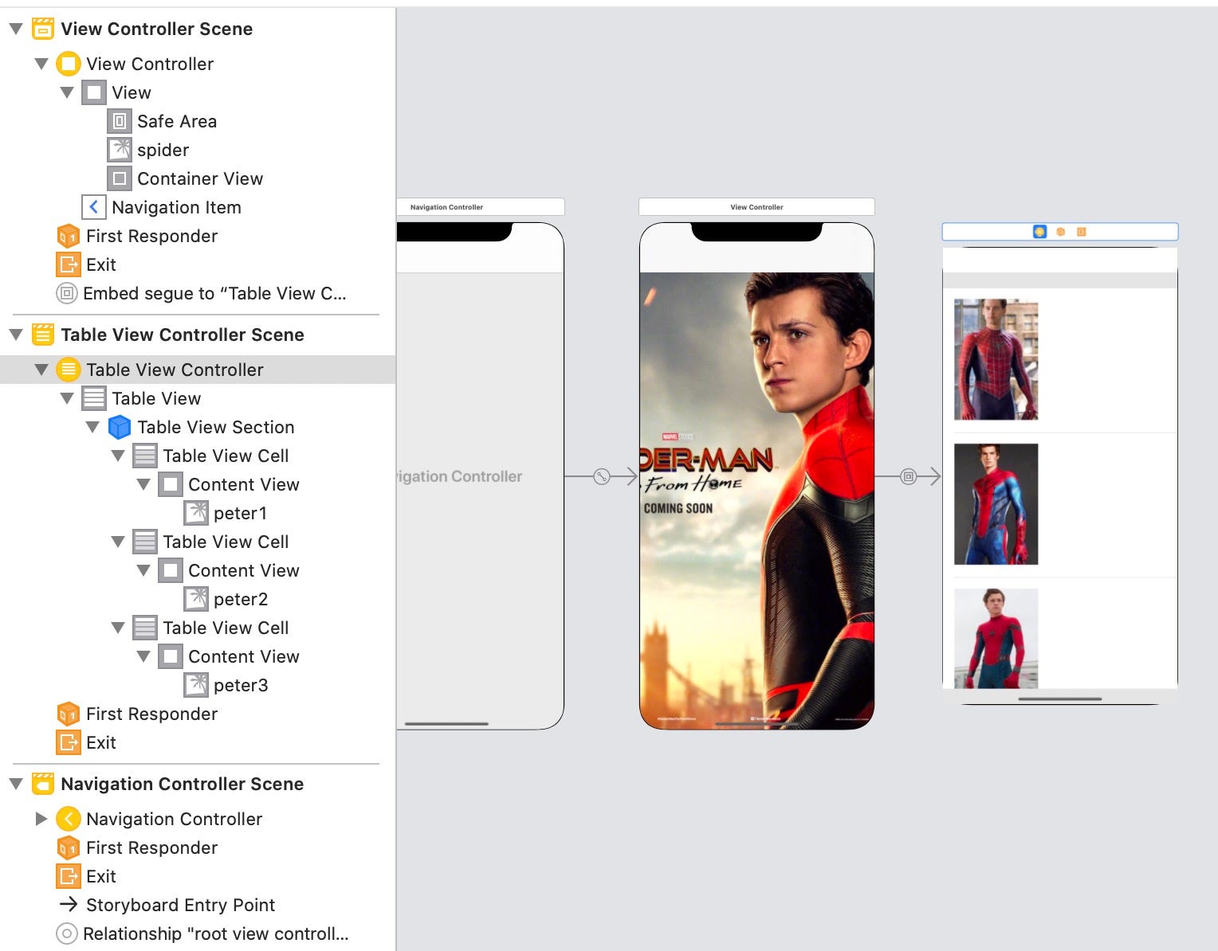Click the peter3 image view icon
This screenshot has width=1218, height=951.
coord(195,685)
